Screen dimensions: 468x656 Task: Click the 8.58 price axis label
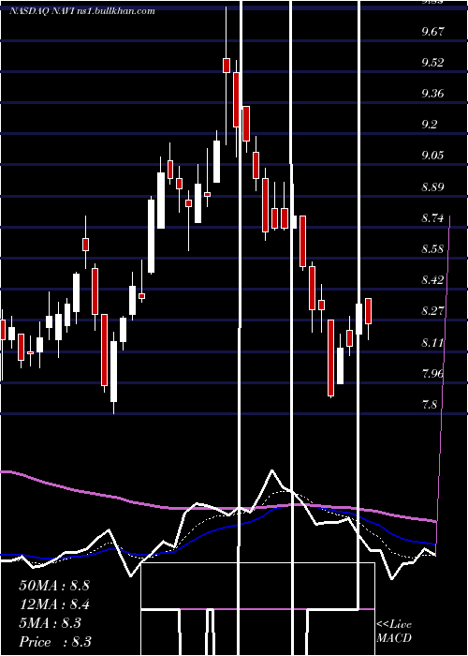tap(432, 249)
